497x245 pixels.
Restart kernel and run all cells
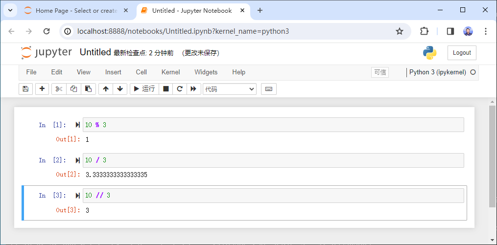[193, 89]
